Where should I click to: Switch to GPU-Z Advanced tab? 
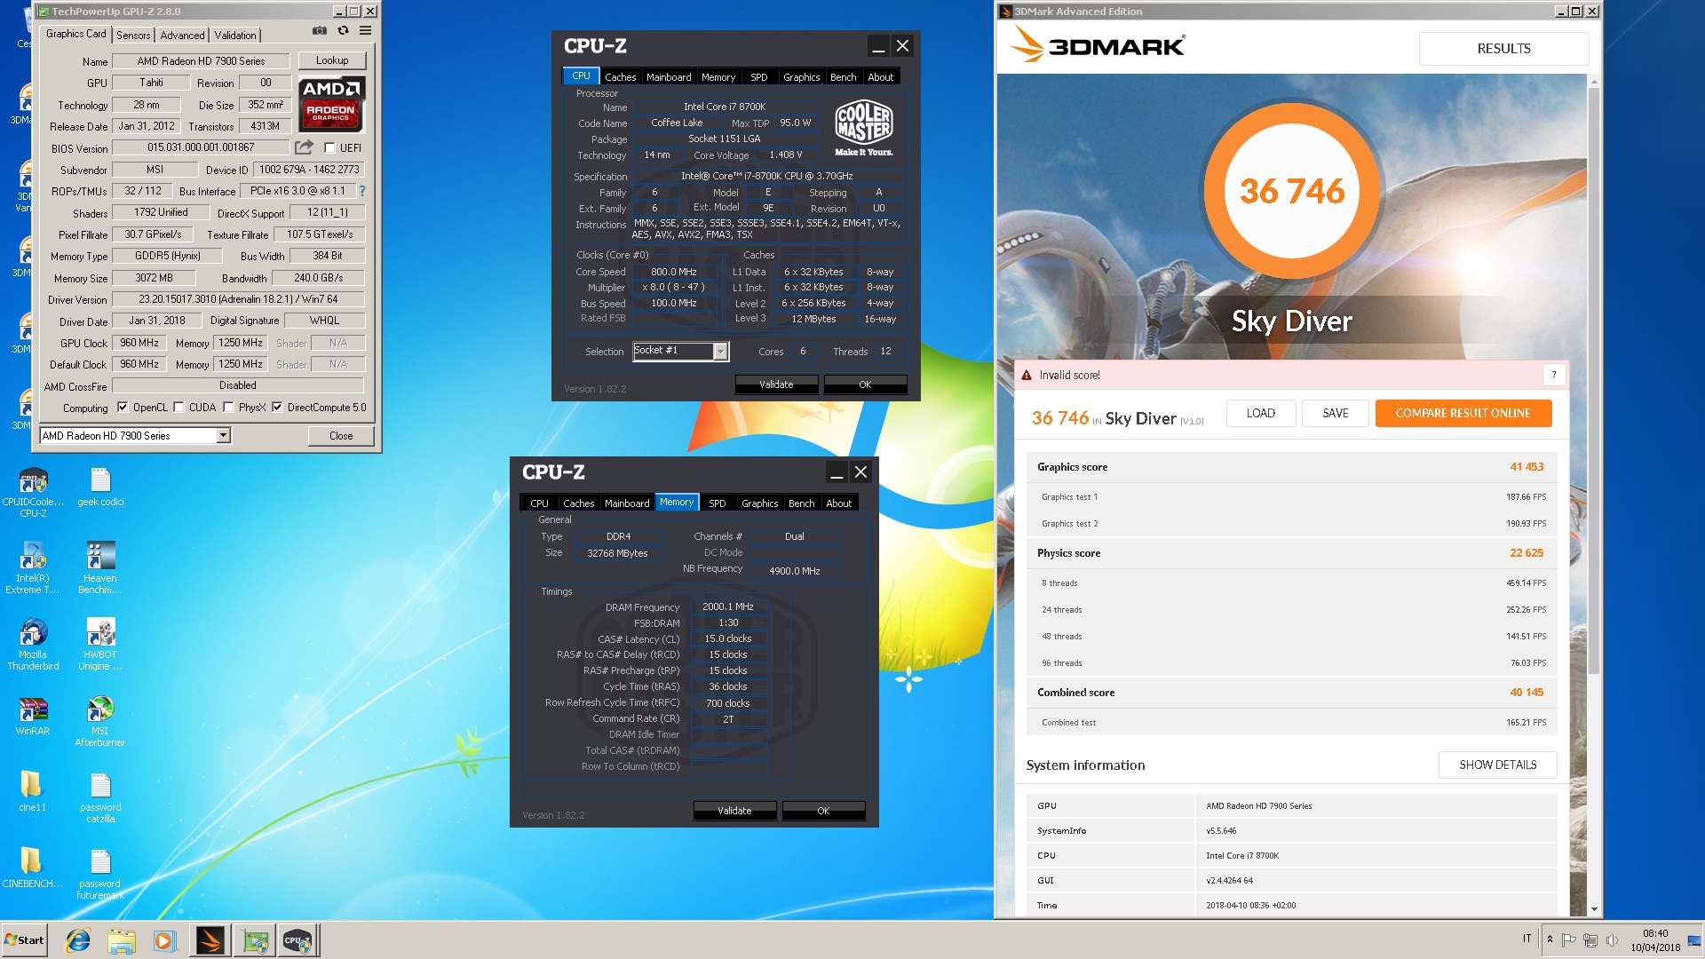(x=182, y=36)
